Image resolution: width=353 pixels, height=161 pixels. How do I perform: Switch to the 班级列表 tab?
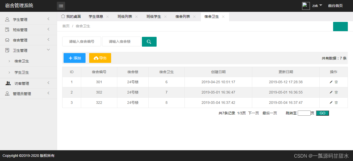coord(125,16)
